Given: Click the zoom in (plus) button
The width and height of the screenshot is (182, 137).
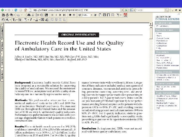Looking at the screenshot, I should [95, 15].
